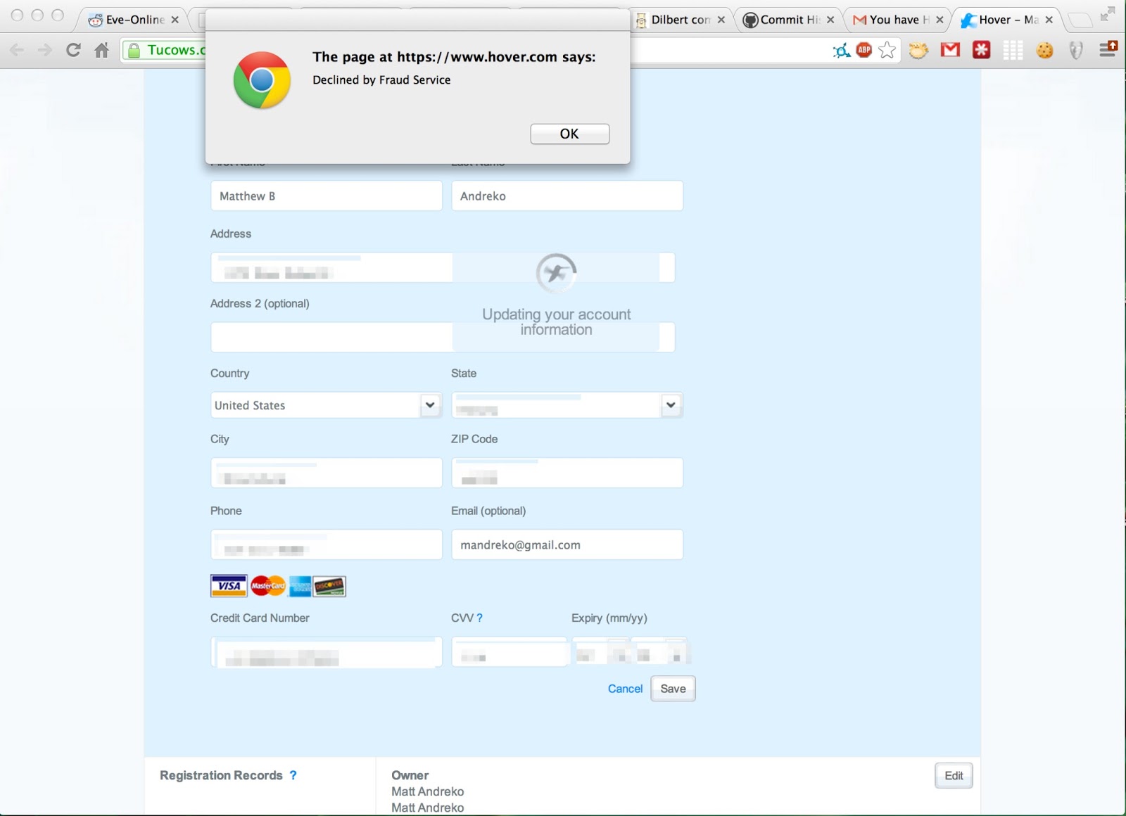Click the Discover card logo

[x=329, y=586]
